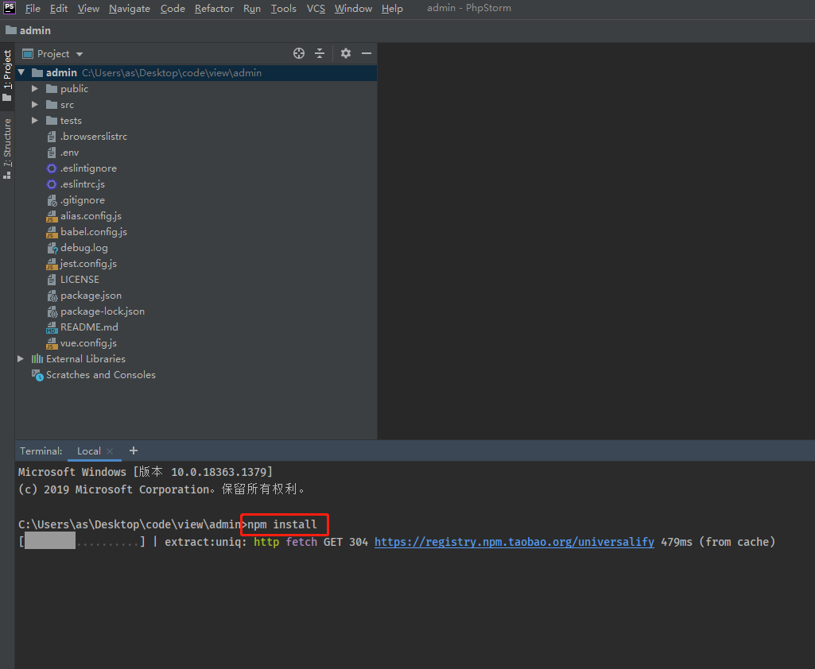The image size is (815, 669).
Task: Select the package.json file name
Action: (x=91, y=296)
